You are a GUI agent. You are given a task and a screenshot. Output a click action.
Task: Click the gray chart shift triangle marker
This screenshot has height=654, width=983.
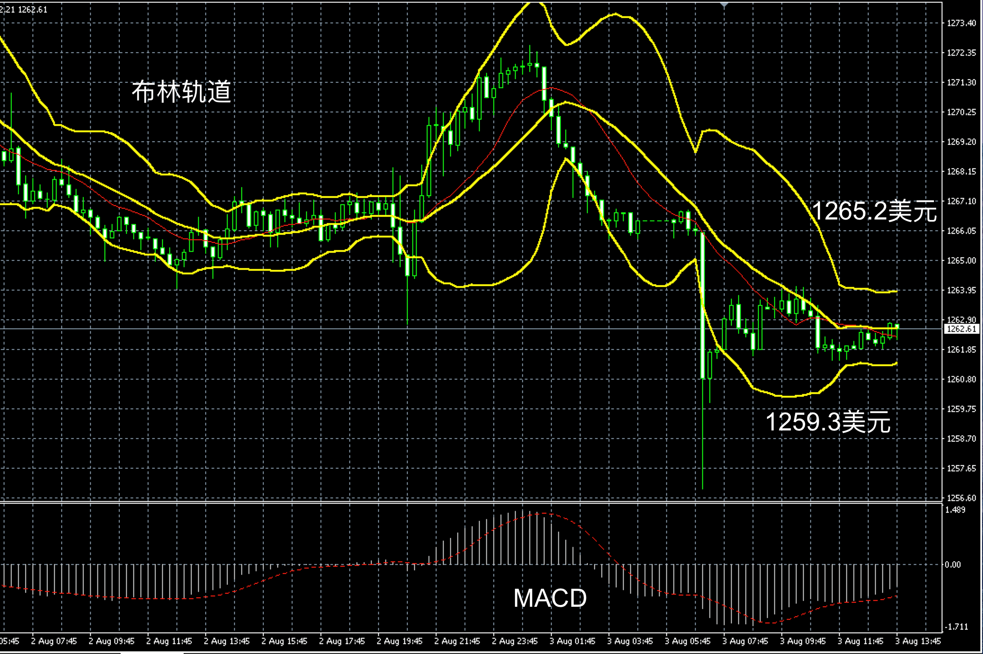724,4
